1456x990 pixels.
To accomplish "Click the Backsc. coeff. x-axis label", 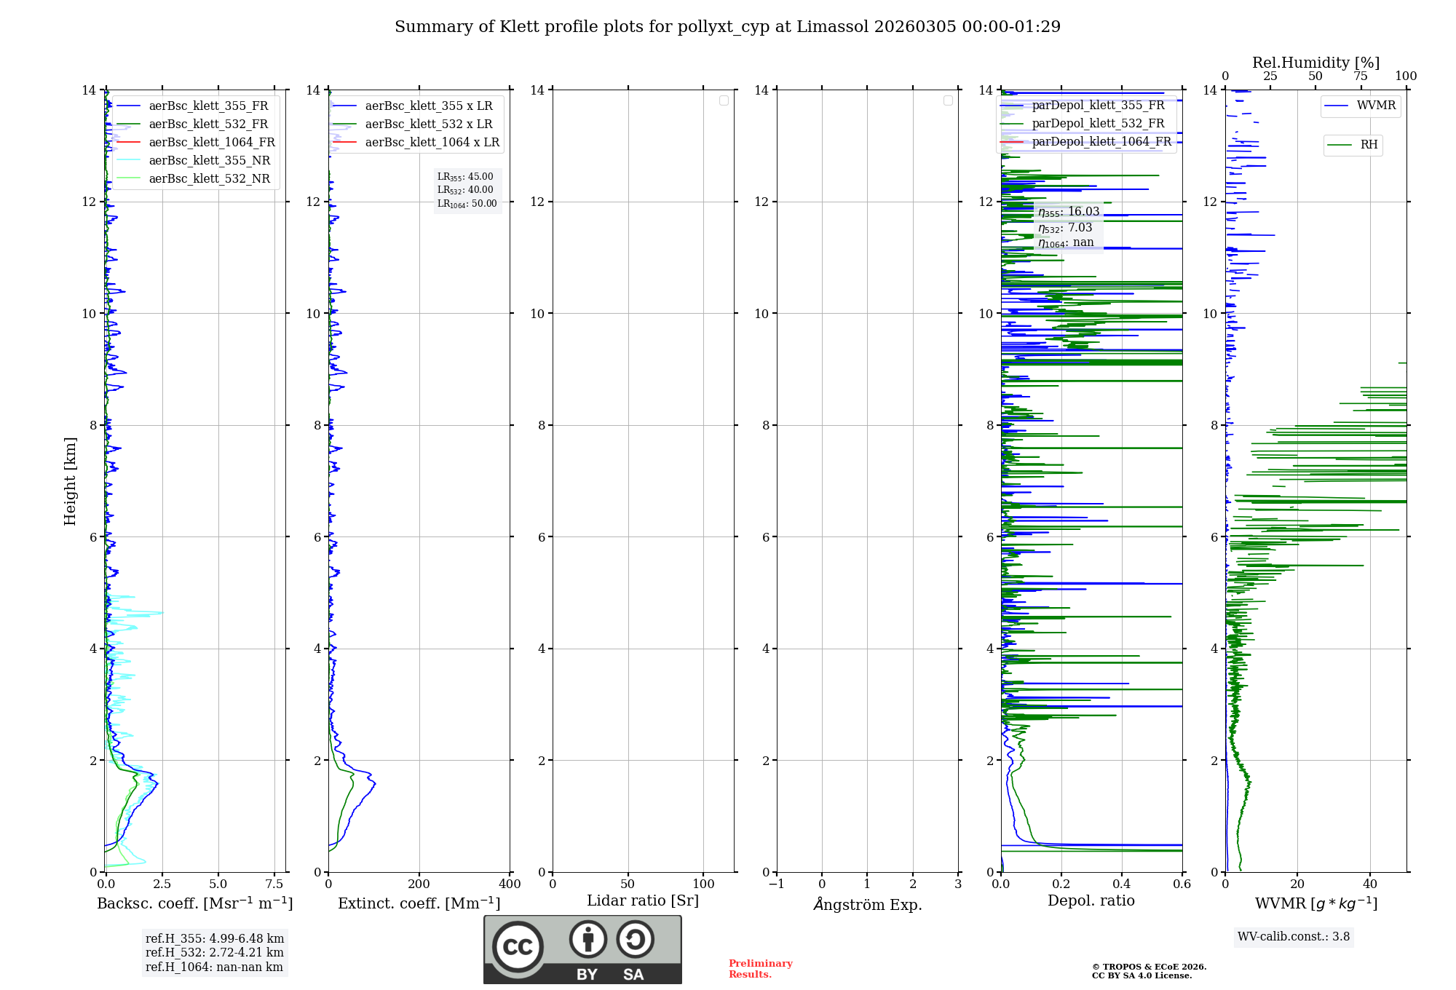I will coord(194,903).
